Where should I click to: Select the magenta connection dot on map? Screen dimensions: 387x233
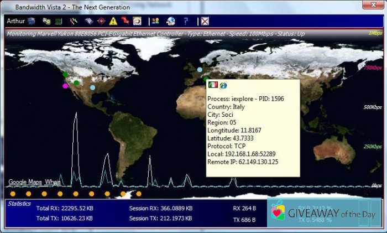[65, 86]
